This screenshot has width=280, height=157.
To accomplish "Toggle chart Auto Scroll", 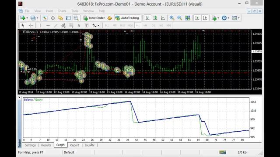I will pyautogui.click(x=197, y=18).
